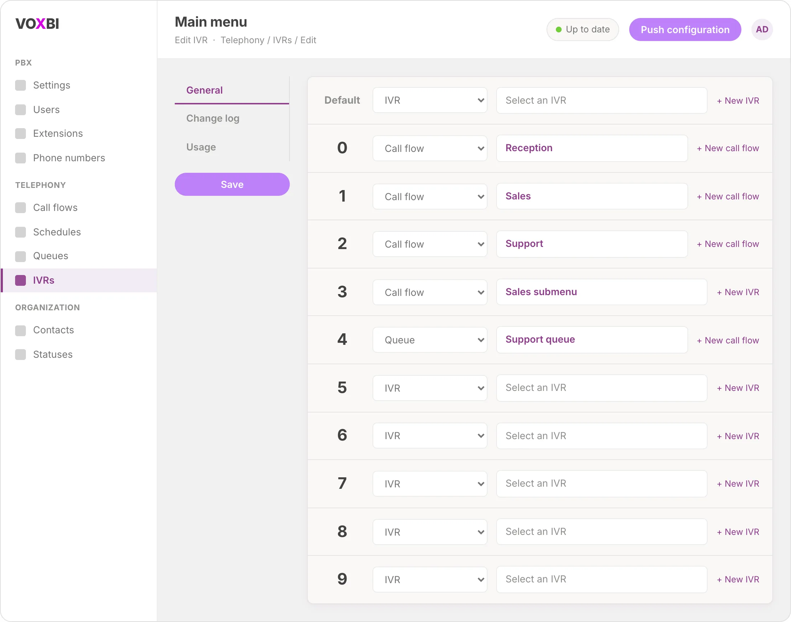Expand the type dropdown for key 1
Viewport: 791px width, 622px height.
[430, 197]
